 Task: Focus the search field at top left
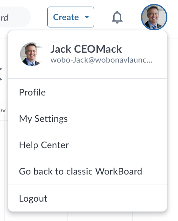click(x=15, y=17)
